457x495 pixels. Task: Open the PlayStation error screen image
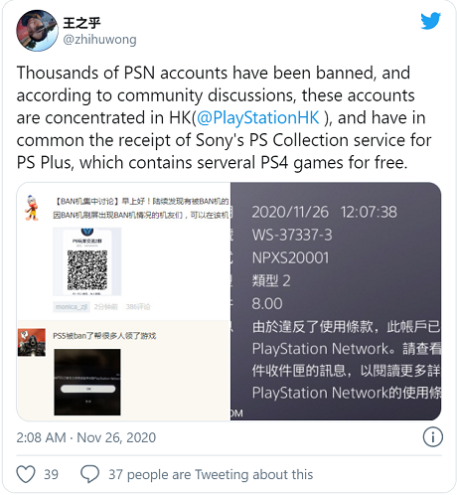click(x=336, y=301)
